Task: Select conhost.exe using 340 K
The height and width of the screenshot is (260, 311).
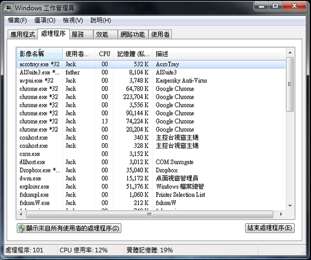Action: (151, 138)
